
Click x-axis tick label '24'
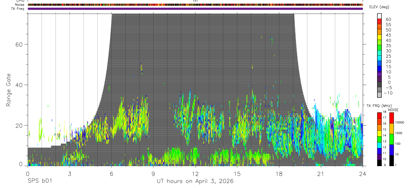coord(363,174)
